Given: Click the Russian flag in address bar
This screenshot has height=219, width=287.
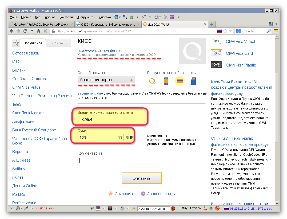Looking at the screenshot, I should 219,31.
